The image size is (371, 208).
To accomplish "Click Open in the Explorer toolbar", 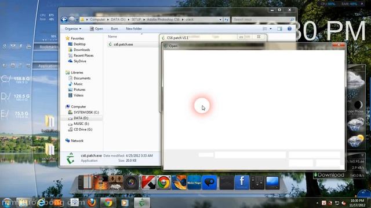I will click(x=96, y=29).
